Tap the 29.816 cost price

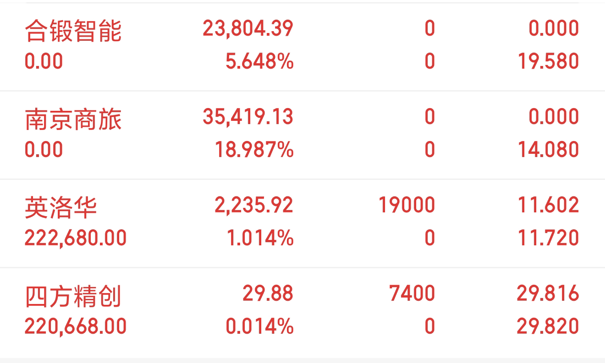tap(548, 293)
